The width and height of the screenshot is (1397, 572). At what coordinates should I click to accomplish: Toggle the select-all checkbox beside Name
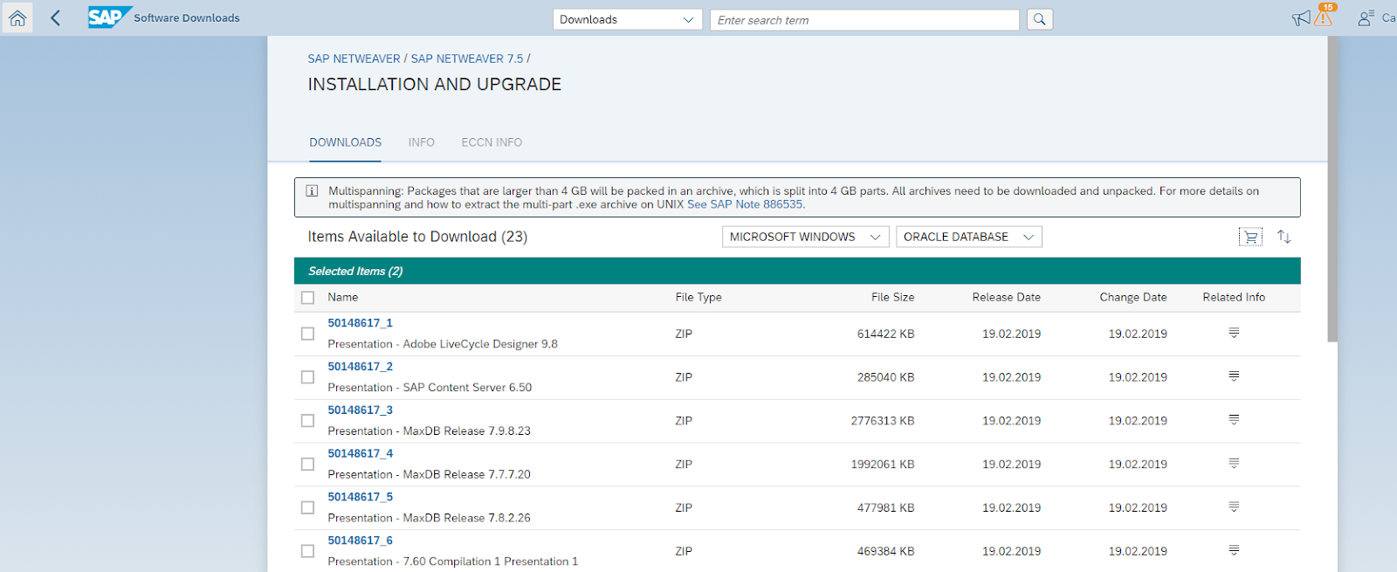click(307, 298)
